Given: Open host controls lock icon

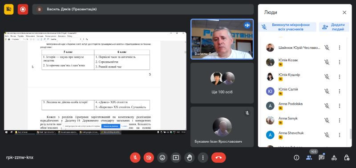Looking at the screenshot, I should coord(347,158).
